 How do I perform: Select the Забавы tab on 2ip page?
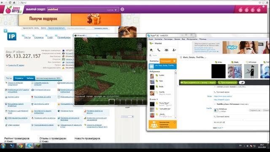pos(30,78)
